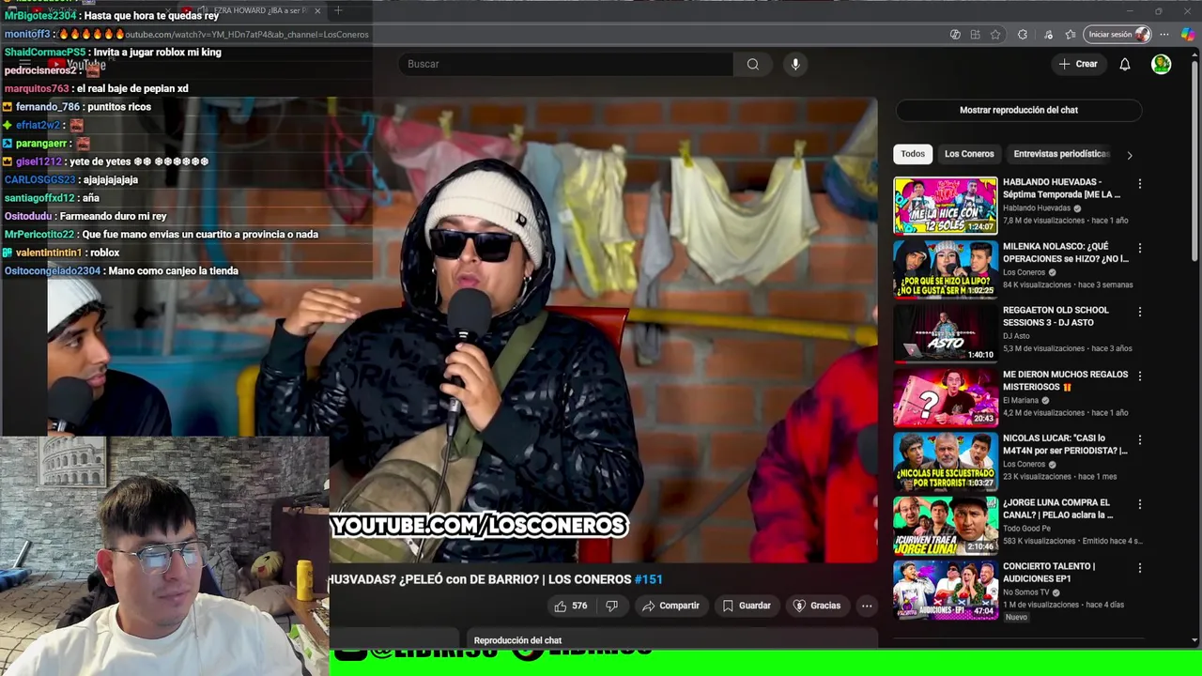Click Hablando Huevadas channel name
1202x676 pixels.
coord(1037,208)
